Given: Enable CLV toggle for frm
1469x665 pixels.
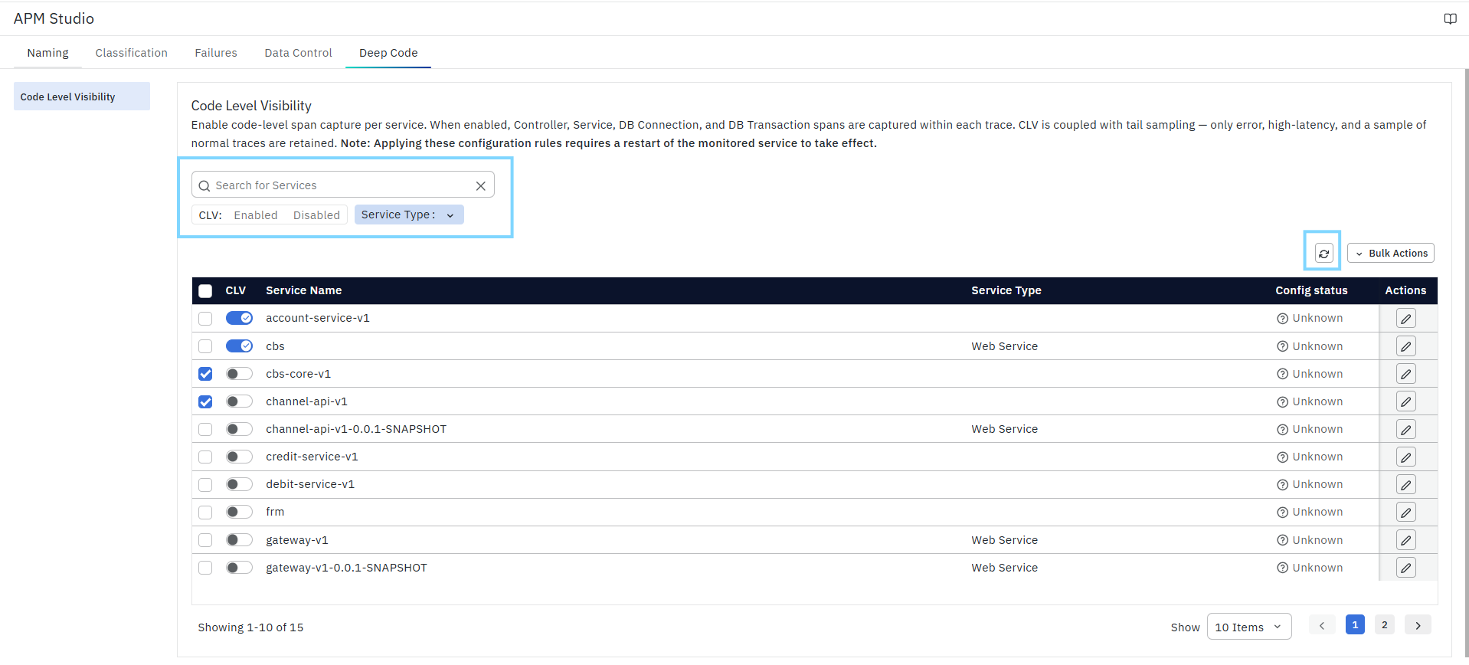Looking at the screenshot, I should 239,512.
